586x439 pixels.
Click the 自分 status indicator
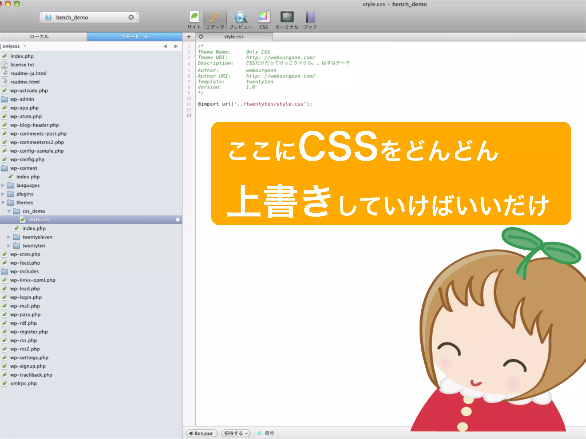(x=266, y=433)
